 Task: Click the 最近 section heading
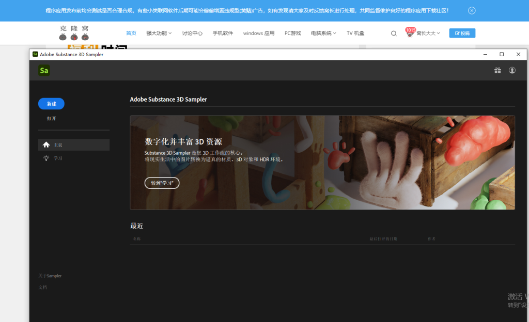point(136,226)
